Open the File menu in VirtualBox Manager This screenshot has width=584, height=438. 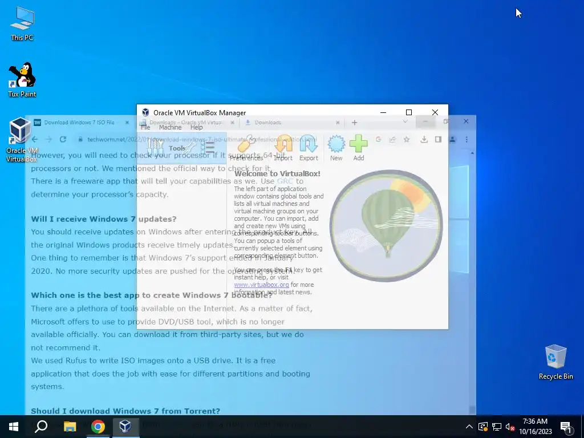tap(145, 127)
